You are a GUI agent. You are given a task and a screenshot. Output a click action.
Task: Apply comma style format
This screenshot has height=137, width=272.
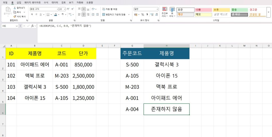click(x=147, y=15)
